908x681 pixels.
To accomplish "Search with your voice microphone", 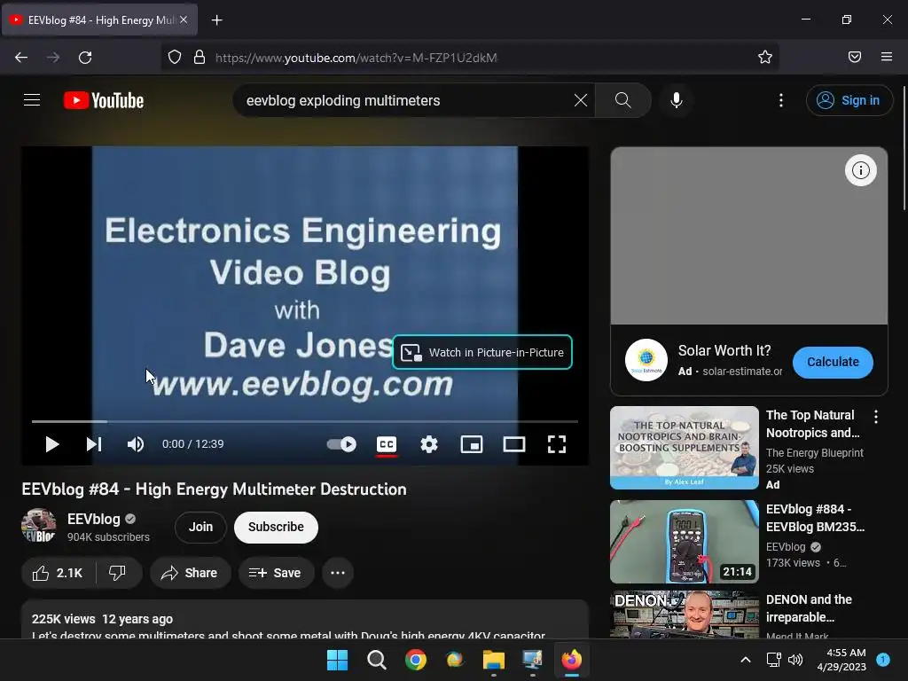I will (x=676, y=100).
